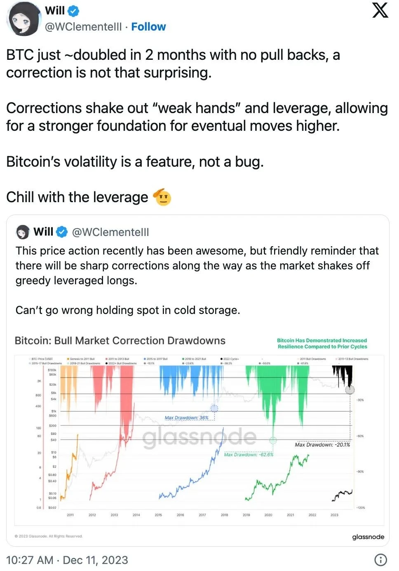Click the small avatar in the quoted tweet
Screen dimensions: 399x571
point(23,232)
